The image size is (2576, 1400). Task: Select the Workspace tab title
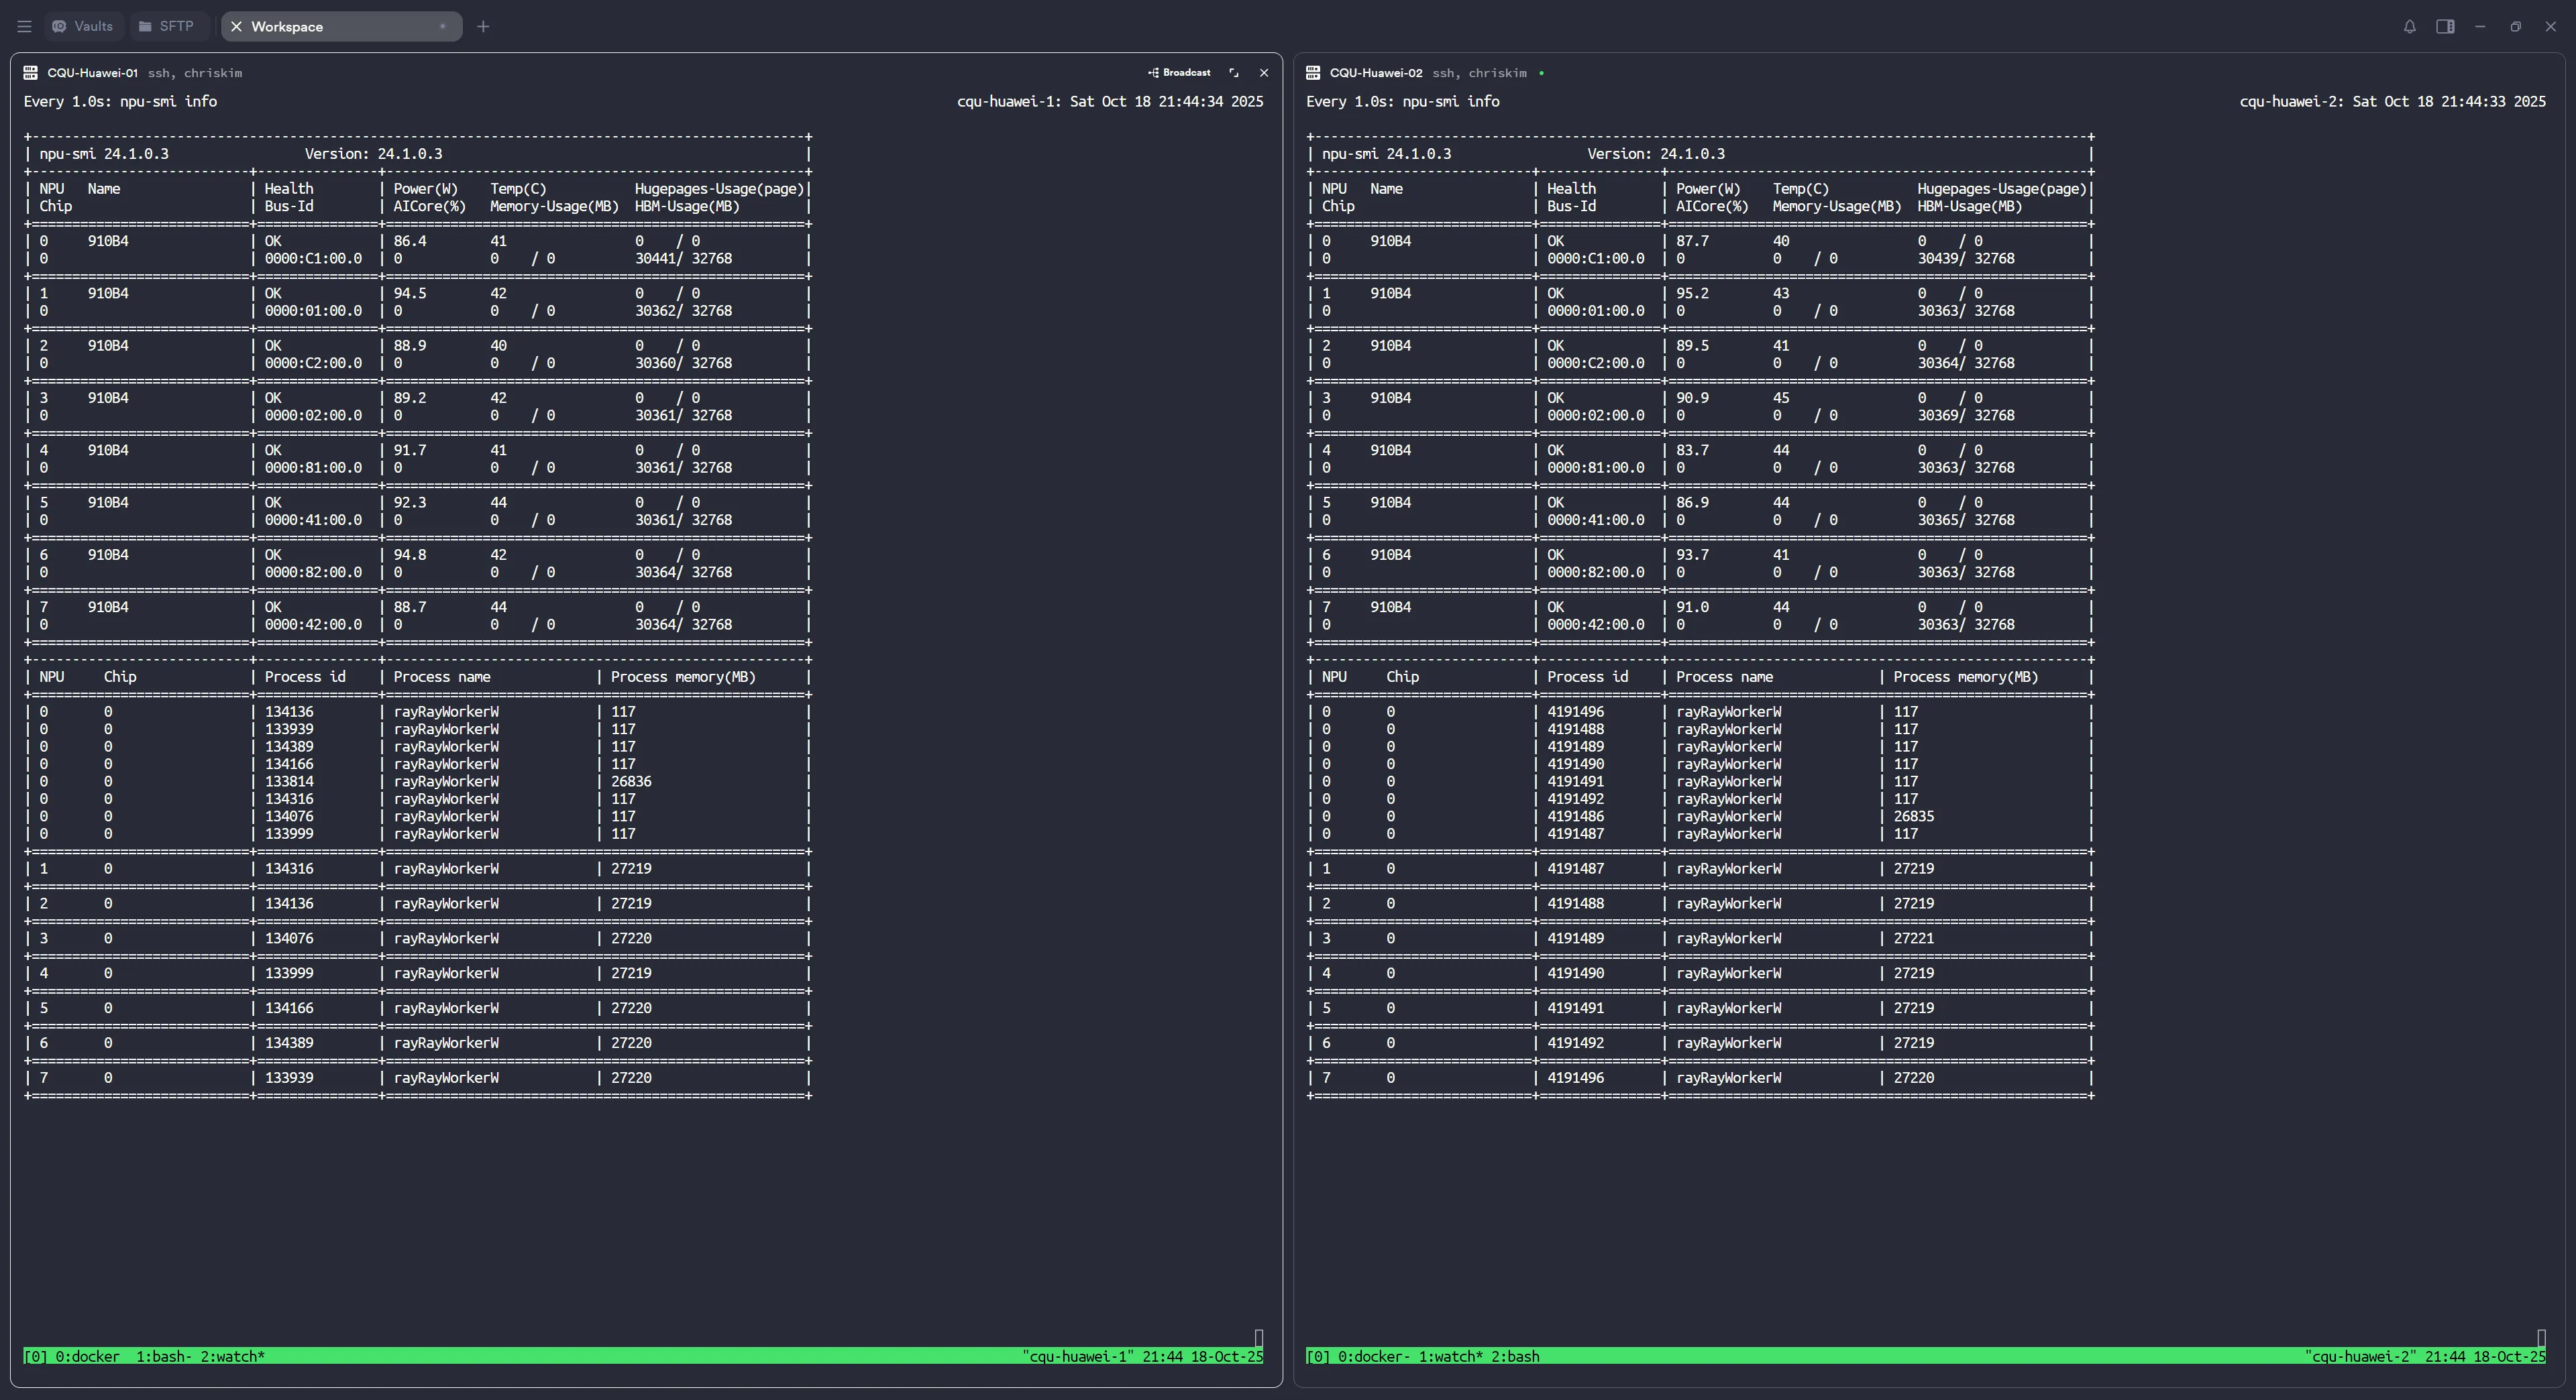[x=287, y=27]
